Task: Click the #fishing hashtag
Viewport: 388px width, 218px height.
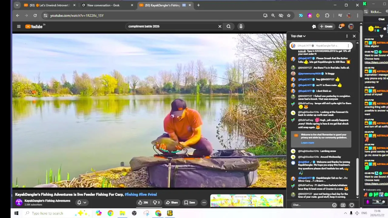Action: pos(131,194)
